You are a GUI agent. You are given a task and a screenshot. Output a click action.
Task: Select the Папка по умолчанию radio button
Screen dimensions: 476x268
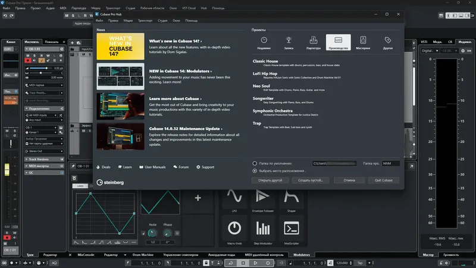(x=255, y=163)
